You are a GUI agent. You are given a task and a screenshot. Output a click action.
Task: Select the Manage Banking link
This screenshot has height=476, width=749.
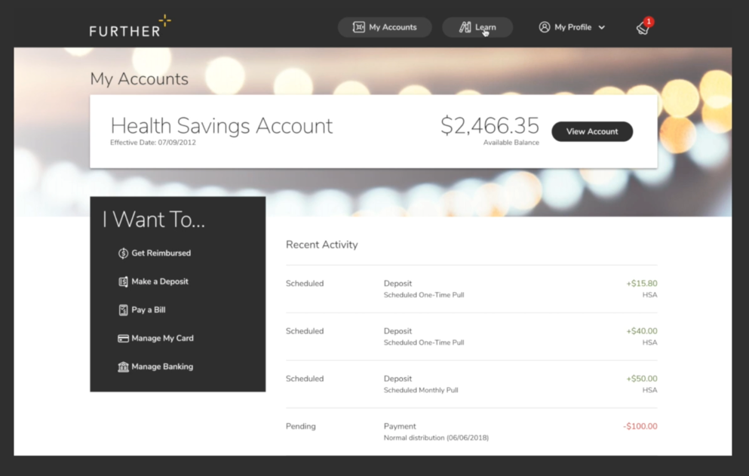point(162,367)
